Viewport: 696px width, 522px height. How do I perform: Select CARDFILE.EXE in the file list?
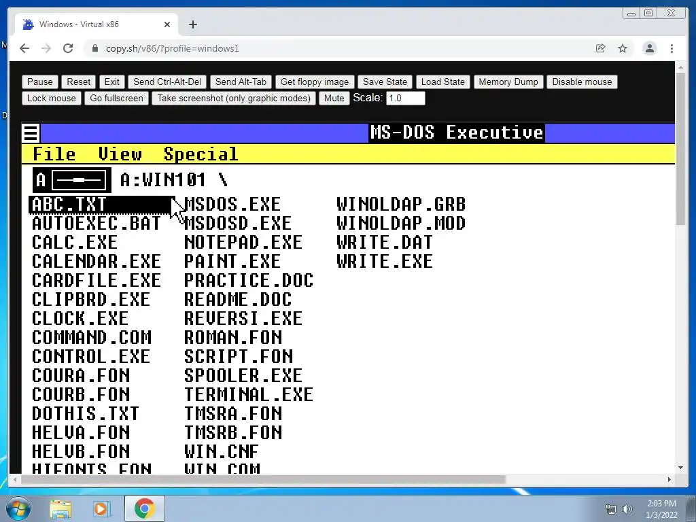[97, 281]
